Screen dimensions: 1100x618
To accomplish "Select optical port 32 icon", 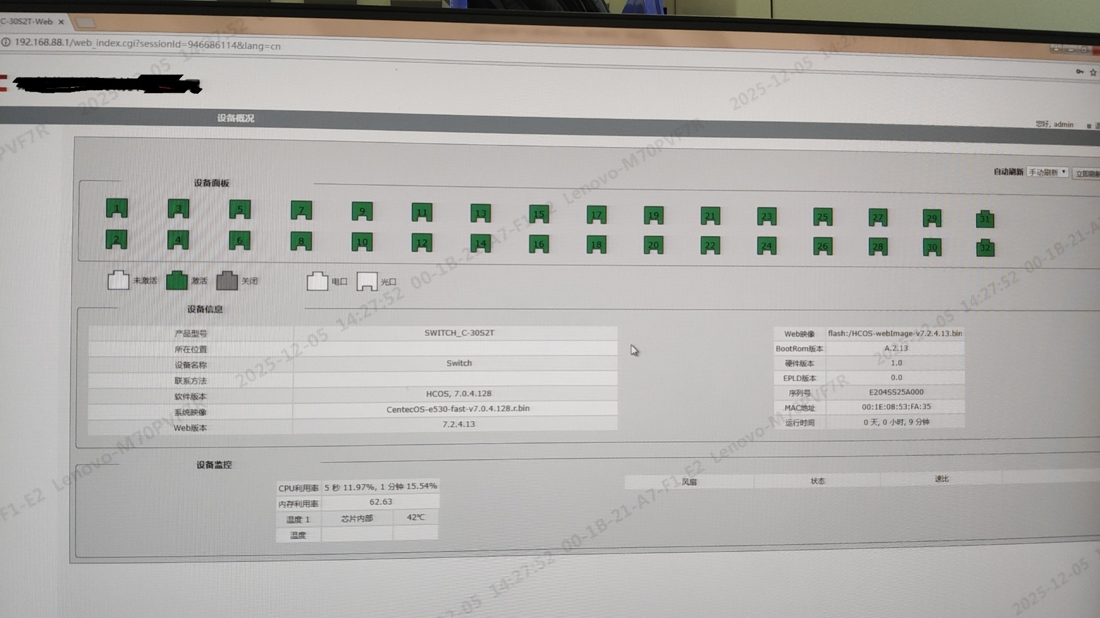I will point(985,248).
